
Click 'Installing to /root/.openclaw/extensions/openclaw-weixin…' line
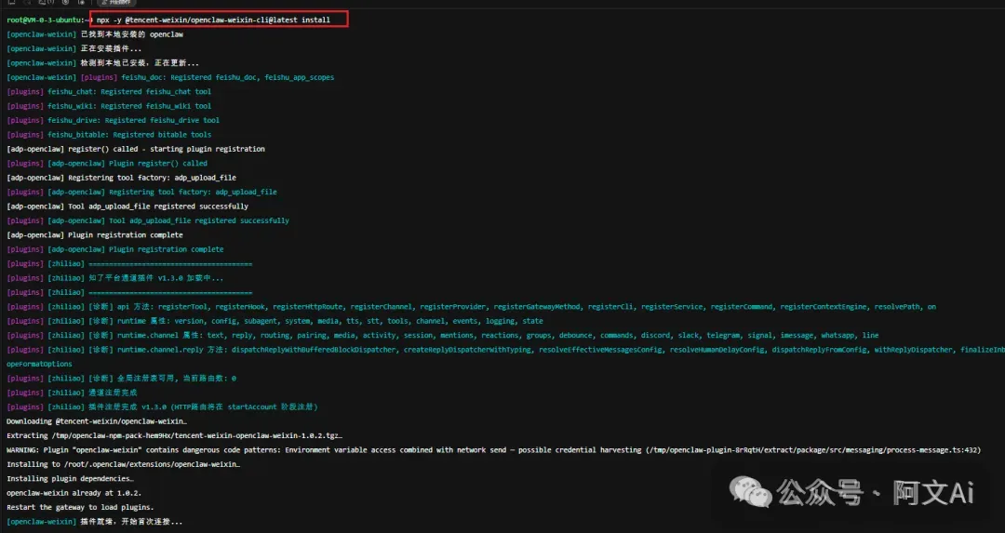pyautogui.click(x=123, y=464)
